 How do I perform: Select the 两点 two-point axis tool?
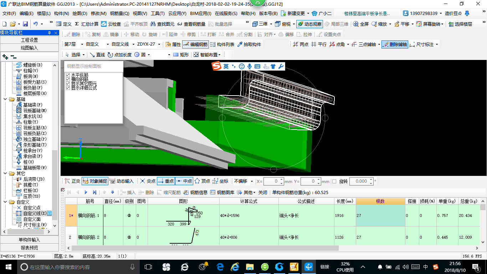[x=301, y=44]
